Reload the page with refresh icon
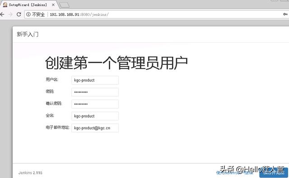The height and width of the screenshot is (178, 289). tap(19, 14)
